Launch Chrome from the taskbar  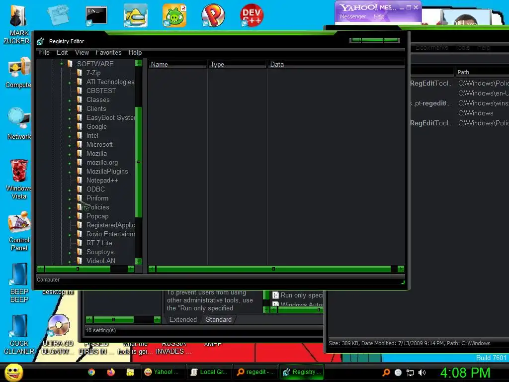pyautogui.click(x=91, y=372)
